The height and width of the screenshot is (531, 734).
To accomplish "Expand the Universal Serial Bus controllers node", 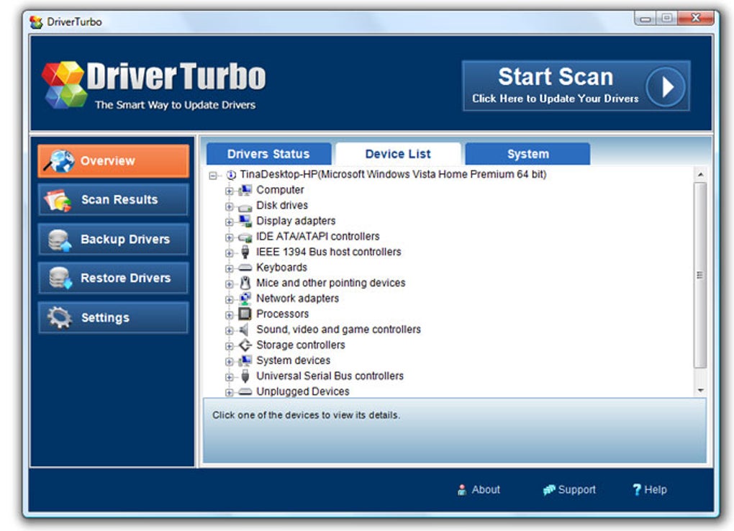I will [229, 377].
